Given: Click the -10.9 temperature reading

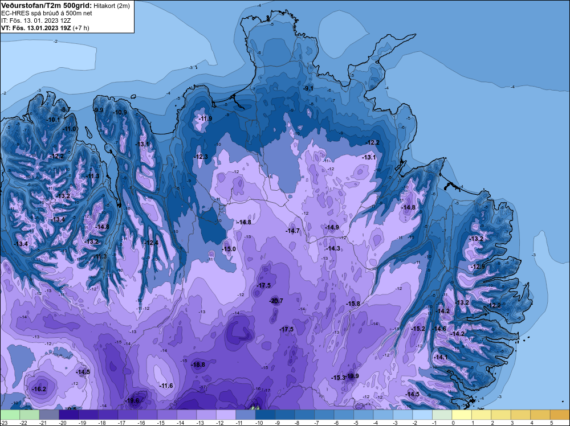Looking at the screenshot, I should coord(120,112).
